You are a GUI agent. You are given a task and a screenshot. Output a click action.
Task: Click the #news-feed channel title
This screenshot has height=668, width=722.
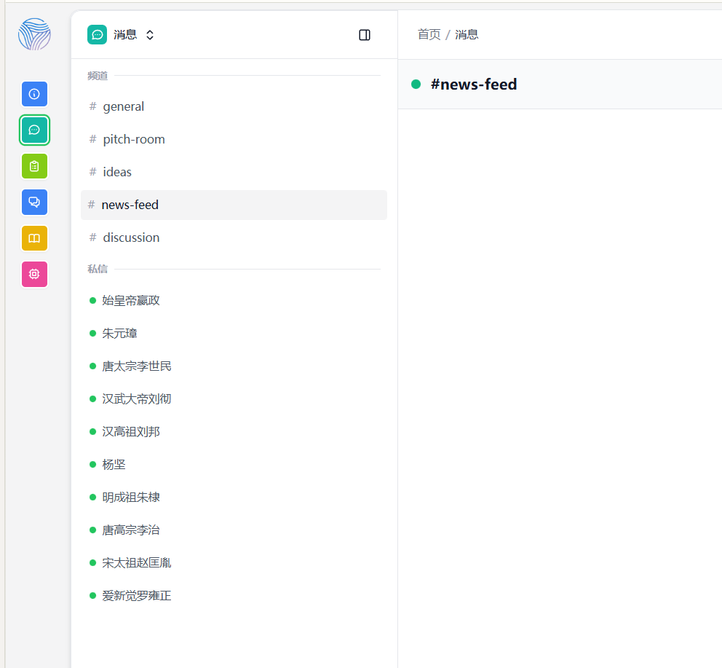click(474, 85)
